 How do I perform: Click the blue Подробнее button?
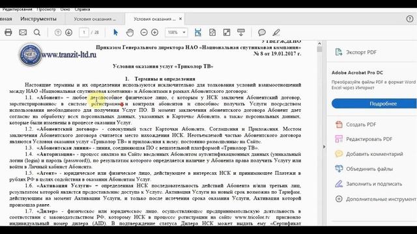(374, 103)
